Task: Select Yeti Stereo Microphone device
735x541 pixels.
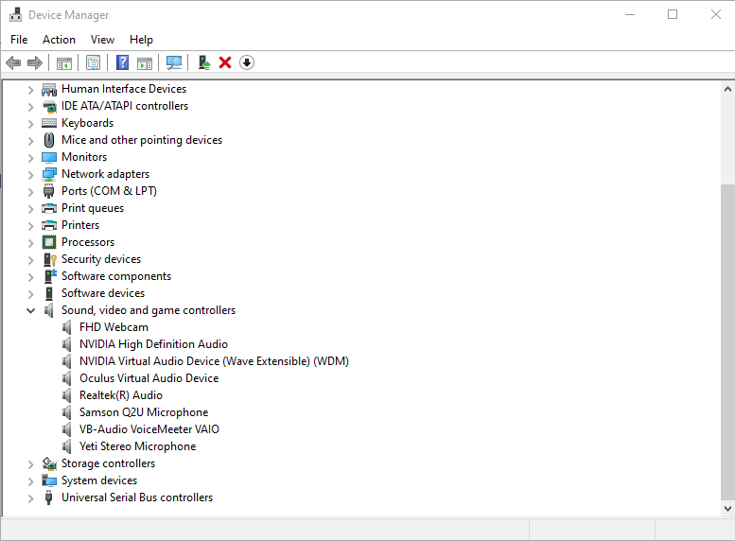Action: [138, 446]
